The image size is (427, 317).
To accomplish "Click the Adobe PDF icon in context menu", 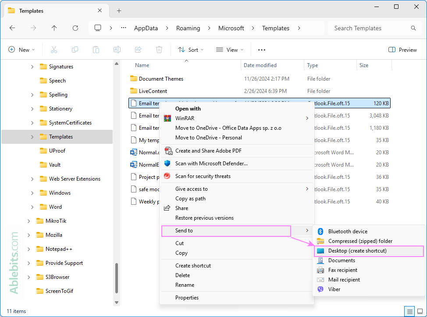I will (169, 150).
